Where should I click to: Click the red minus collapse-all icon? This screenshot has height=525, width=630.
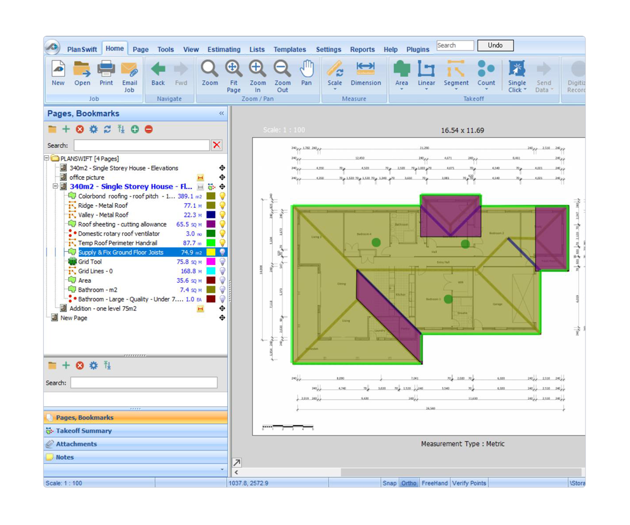click(x=149, y=129)
